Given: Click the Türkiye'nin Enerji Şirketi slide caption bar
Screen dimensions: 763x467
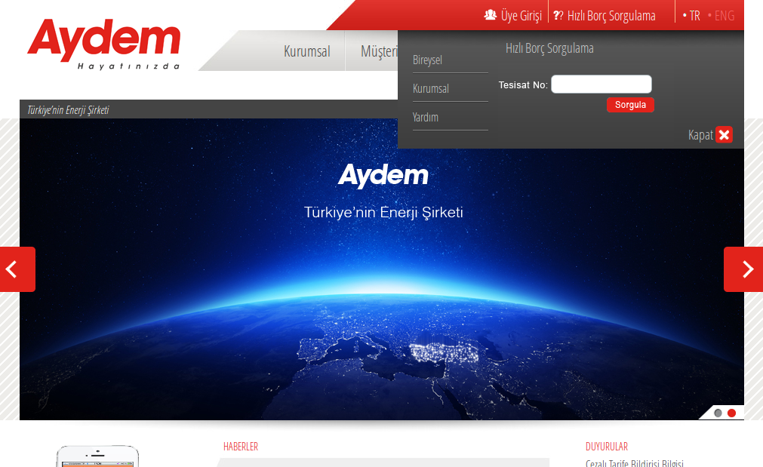Looking at the screenshot, I should click(208, 109).
